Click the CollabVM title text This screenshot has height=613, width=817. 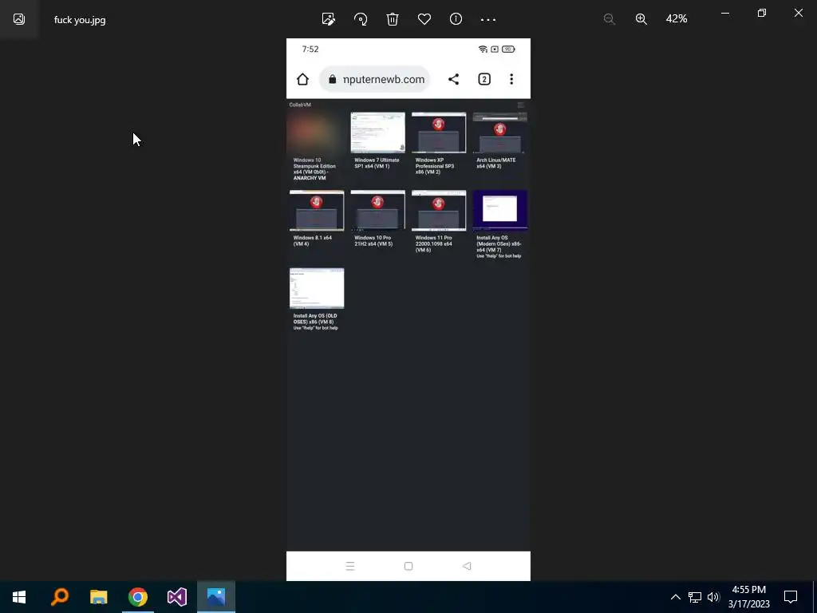(x=300, y=105)
